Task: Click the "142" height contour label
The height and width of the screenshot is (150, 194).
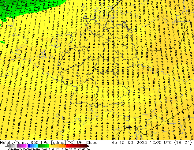Action: click(x=135, y=129)
